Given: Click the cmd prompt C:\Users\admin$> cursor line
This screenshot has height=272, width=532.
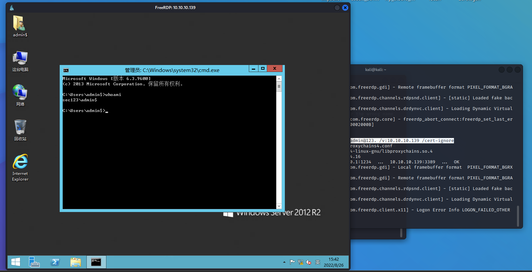Looking at the screenshot, I should [x=85, y=111].
